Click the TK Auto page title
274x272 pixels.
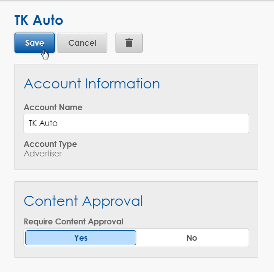pos(39,20)
